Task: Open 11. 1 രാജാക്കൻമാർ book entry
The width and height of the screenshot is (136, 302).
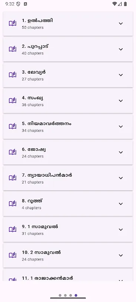Action: [68, 275]
